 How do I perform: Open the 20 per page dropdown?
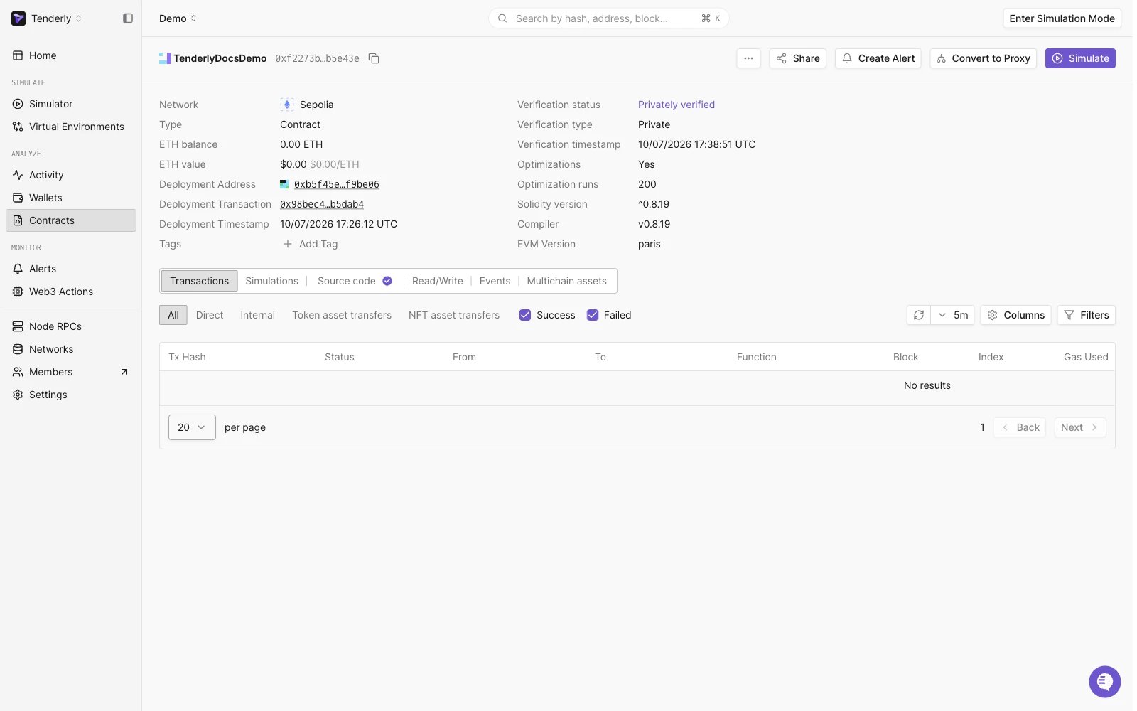tap(192, 427)
